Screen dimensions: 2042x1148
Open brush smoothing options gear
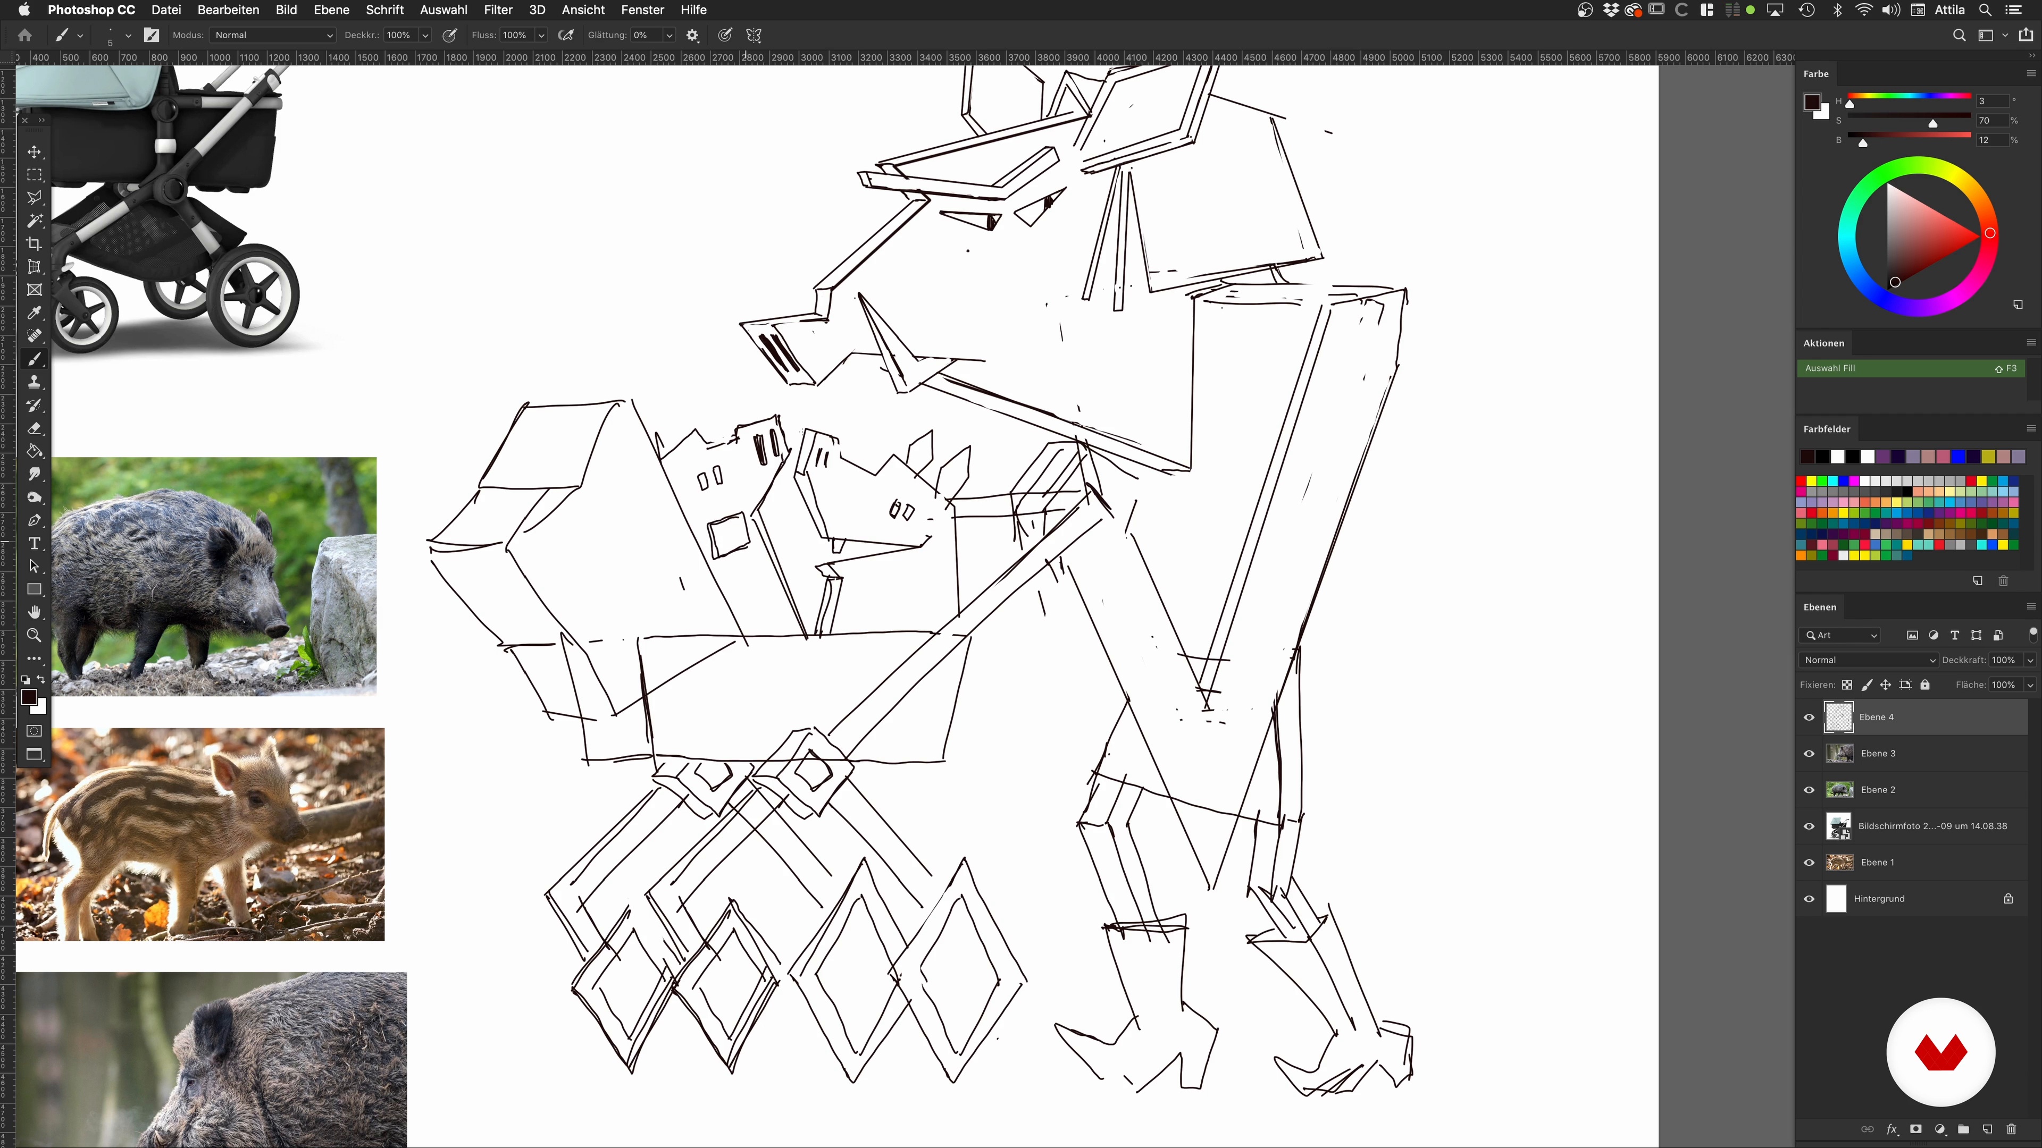pyautogui.click(x=692, y=35)
